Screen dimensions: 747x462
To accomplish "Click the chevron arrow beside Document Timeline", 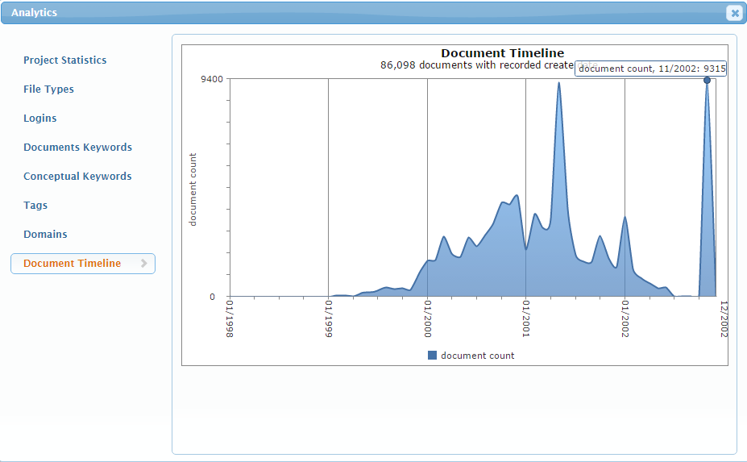I will tap(143, 264).
